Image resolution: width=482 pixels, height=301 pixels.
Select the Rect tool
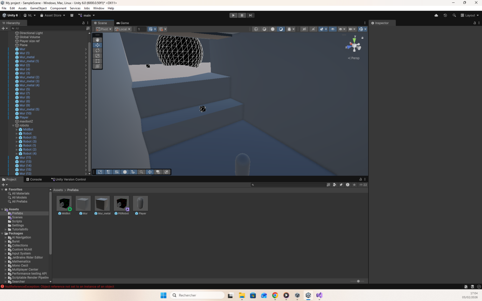pyautogui.click(x=97, y=61)
